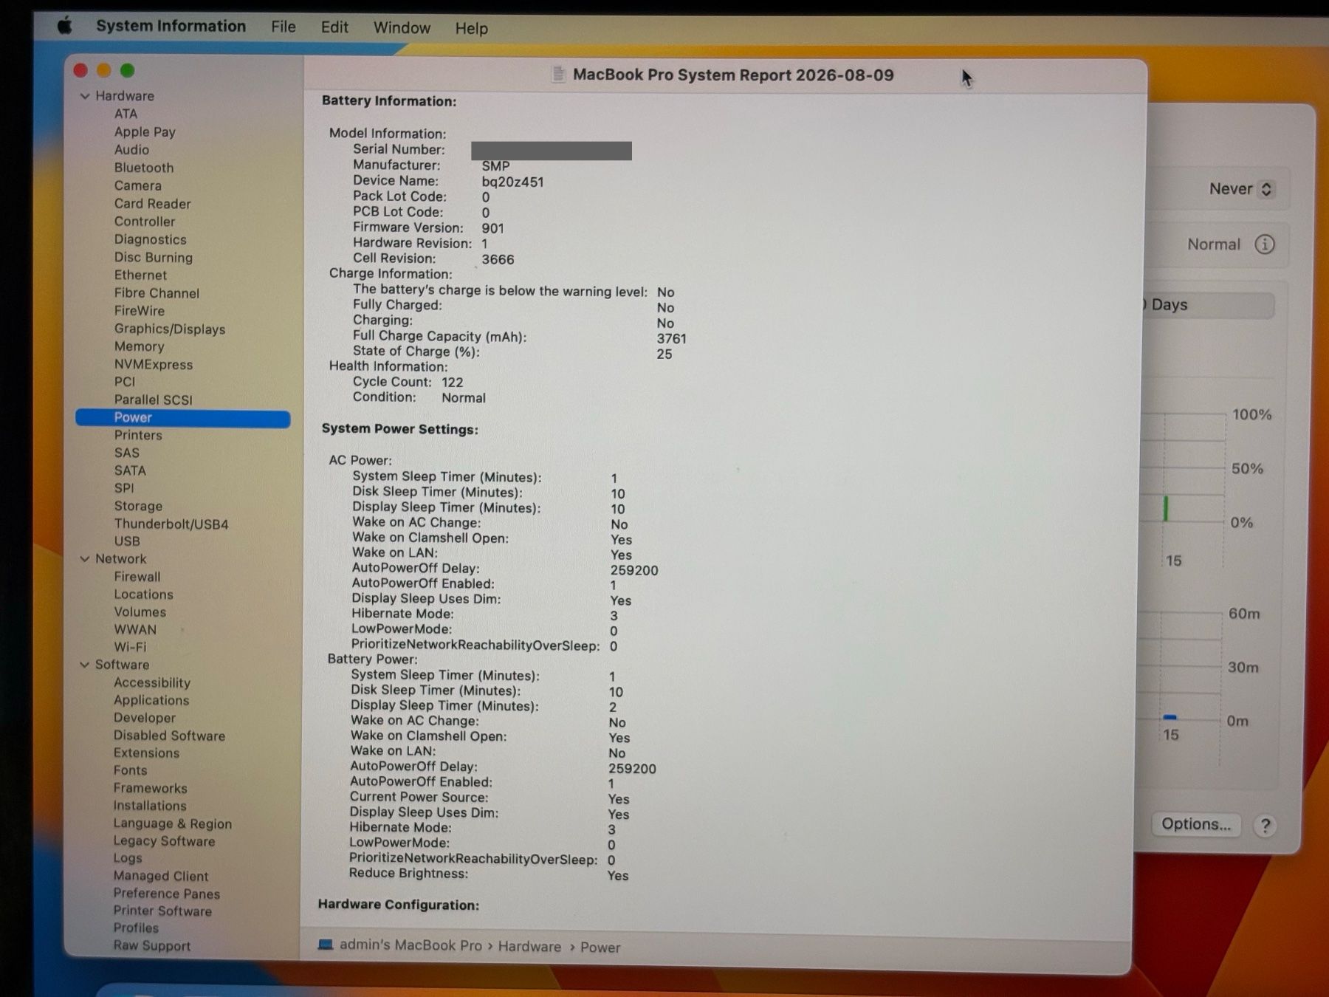The image size is (1329, 997).
Task: Click the laptop icon in path bar
Action: [325, 945]
